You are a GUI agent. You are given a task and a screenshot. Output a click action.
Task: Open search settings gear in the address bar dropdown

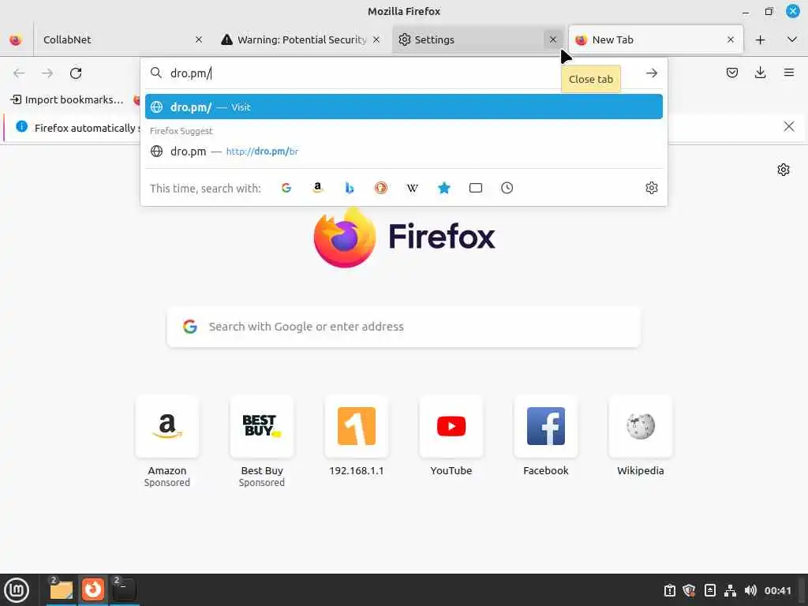click(x=651, y=188)
